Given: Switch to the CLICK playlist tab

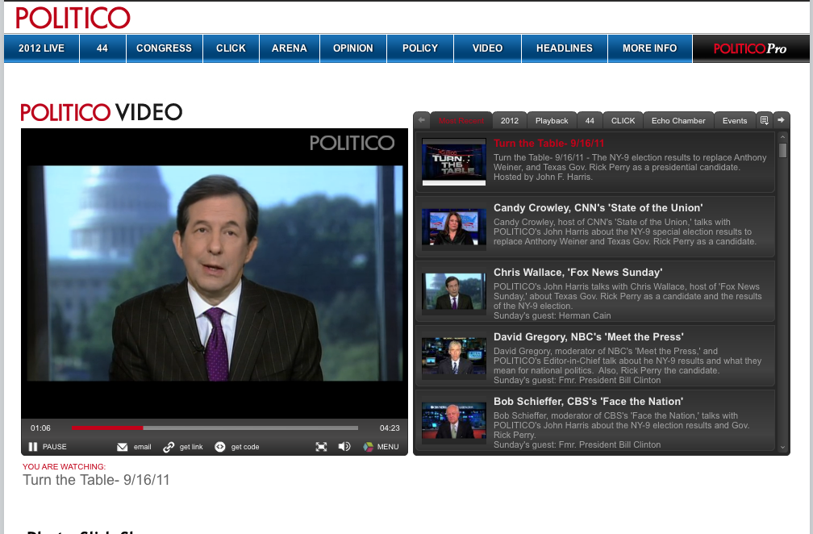Looking at the screenshot, I should tap(623, 121).
